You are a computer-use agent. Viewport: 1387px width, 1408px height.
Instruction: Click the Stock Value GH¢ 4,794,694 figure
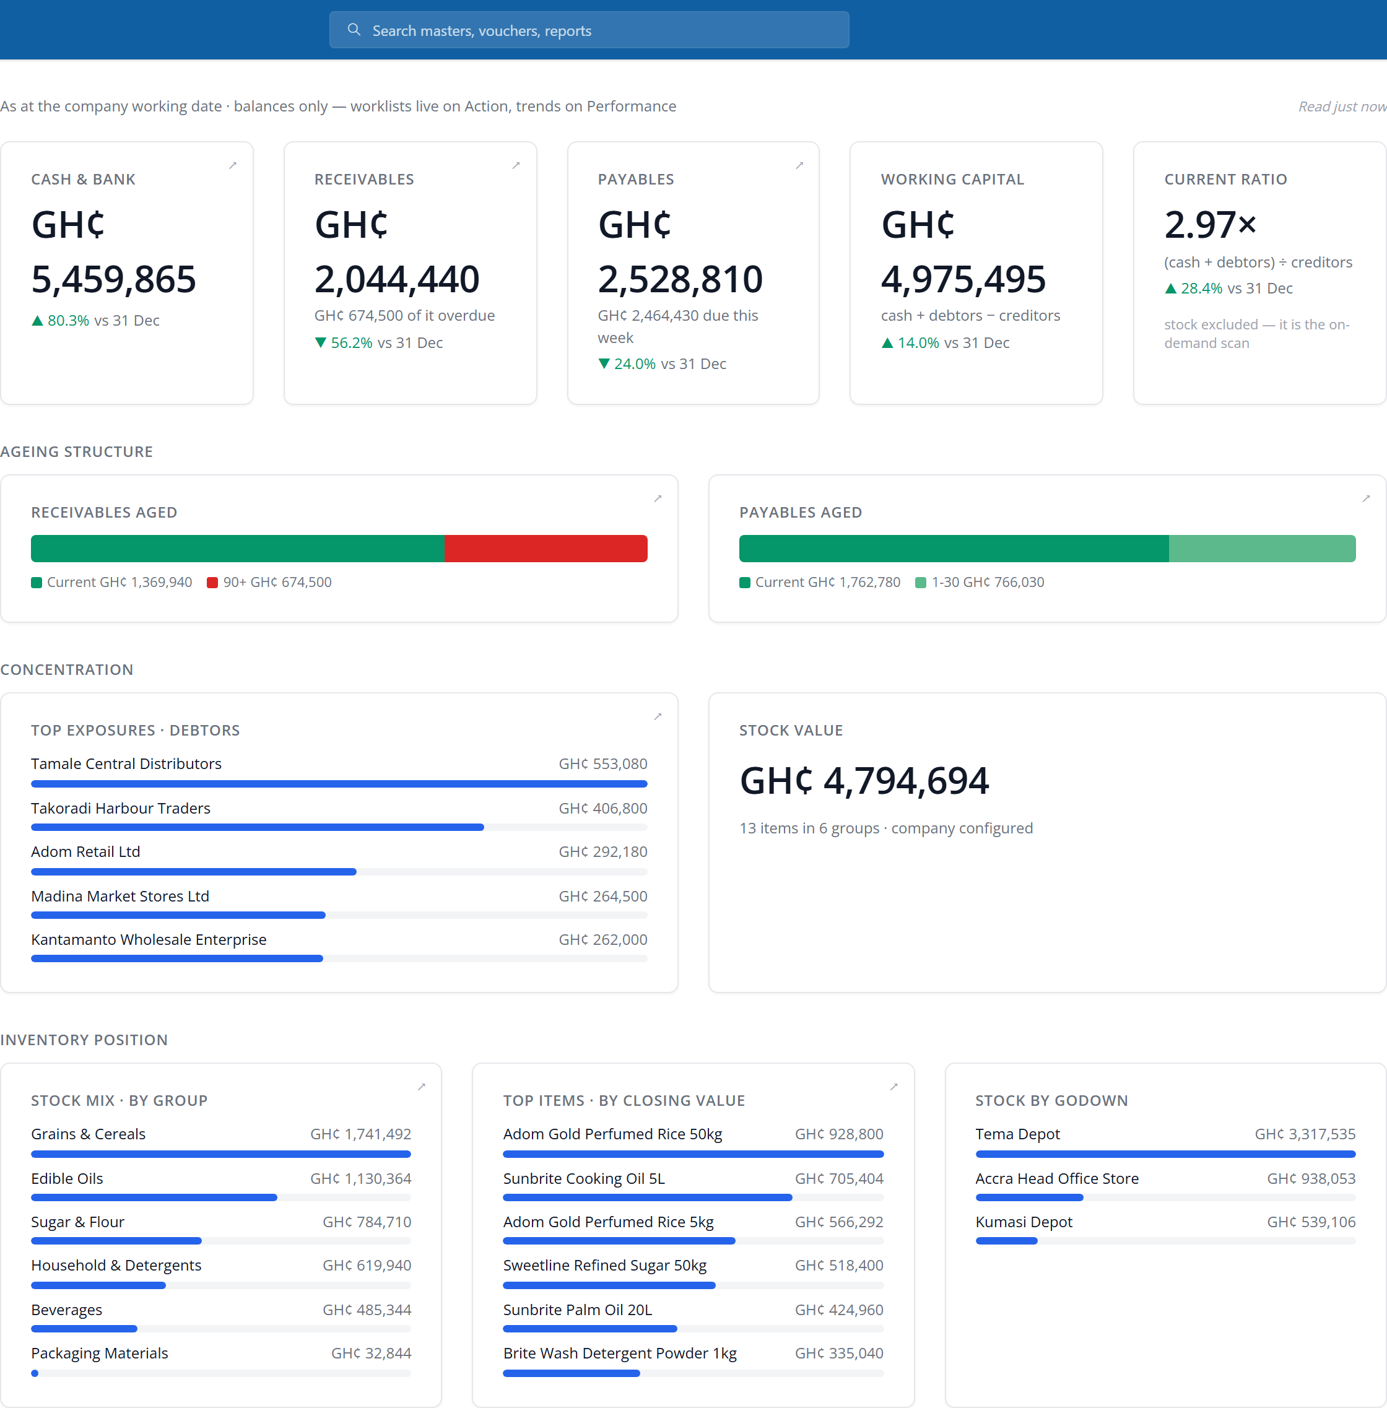coord(864,780)
